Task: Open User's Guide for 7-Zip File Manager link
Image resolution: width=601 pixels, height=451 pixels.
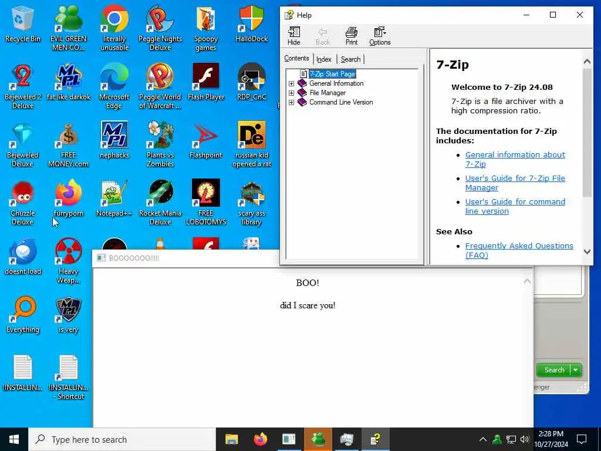Action: click(x=515, y=183)
